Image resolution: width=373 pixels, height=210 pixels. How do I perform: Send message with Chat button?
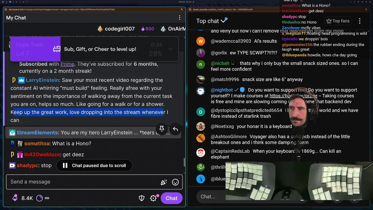pos(172,198)
